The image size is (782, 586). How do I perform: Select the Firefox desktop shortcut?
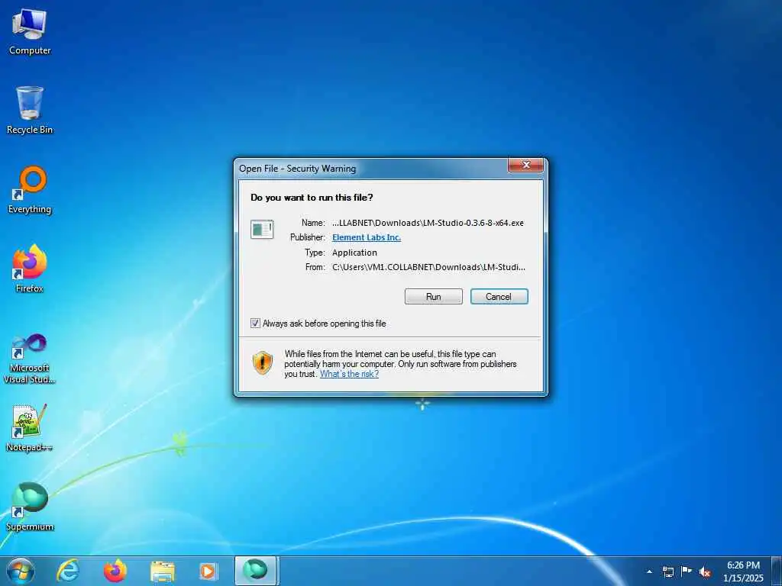(30, 269)
